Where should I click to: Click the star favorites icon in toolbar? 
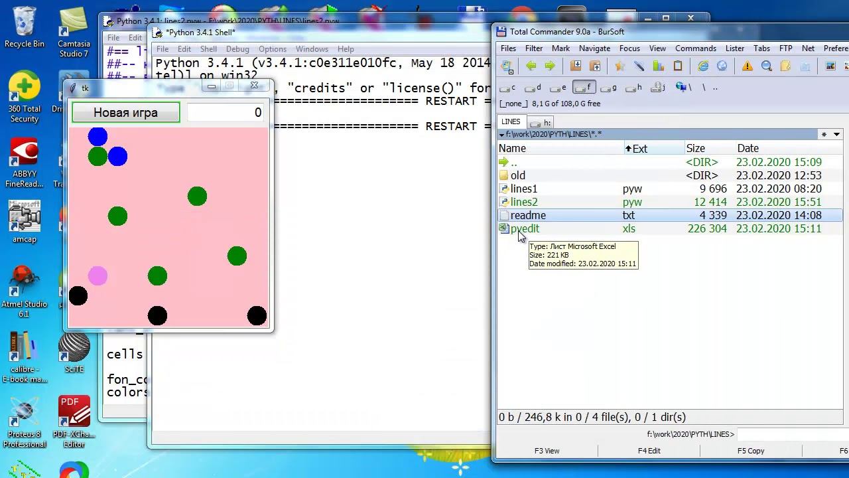[x=620, y=66]
